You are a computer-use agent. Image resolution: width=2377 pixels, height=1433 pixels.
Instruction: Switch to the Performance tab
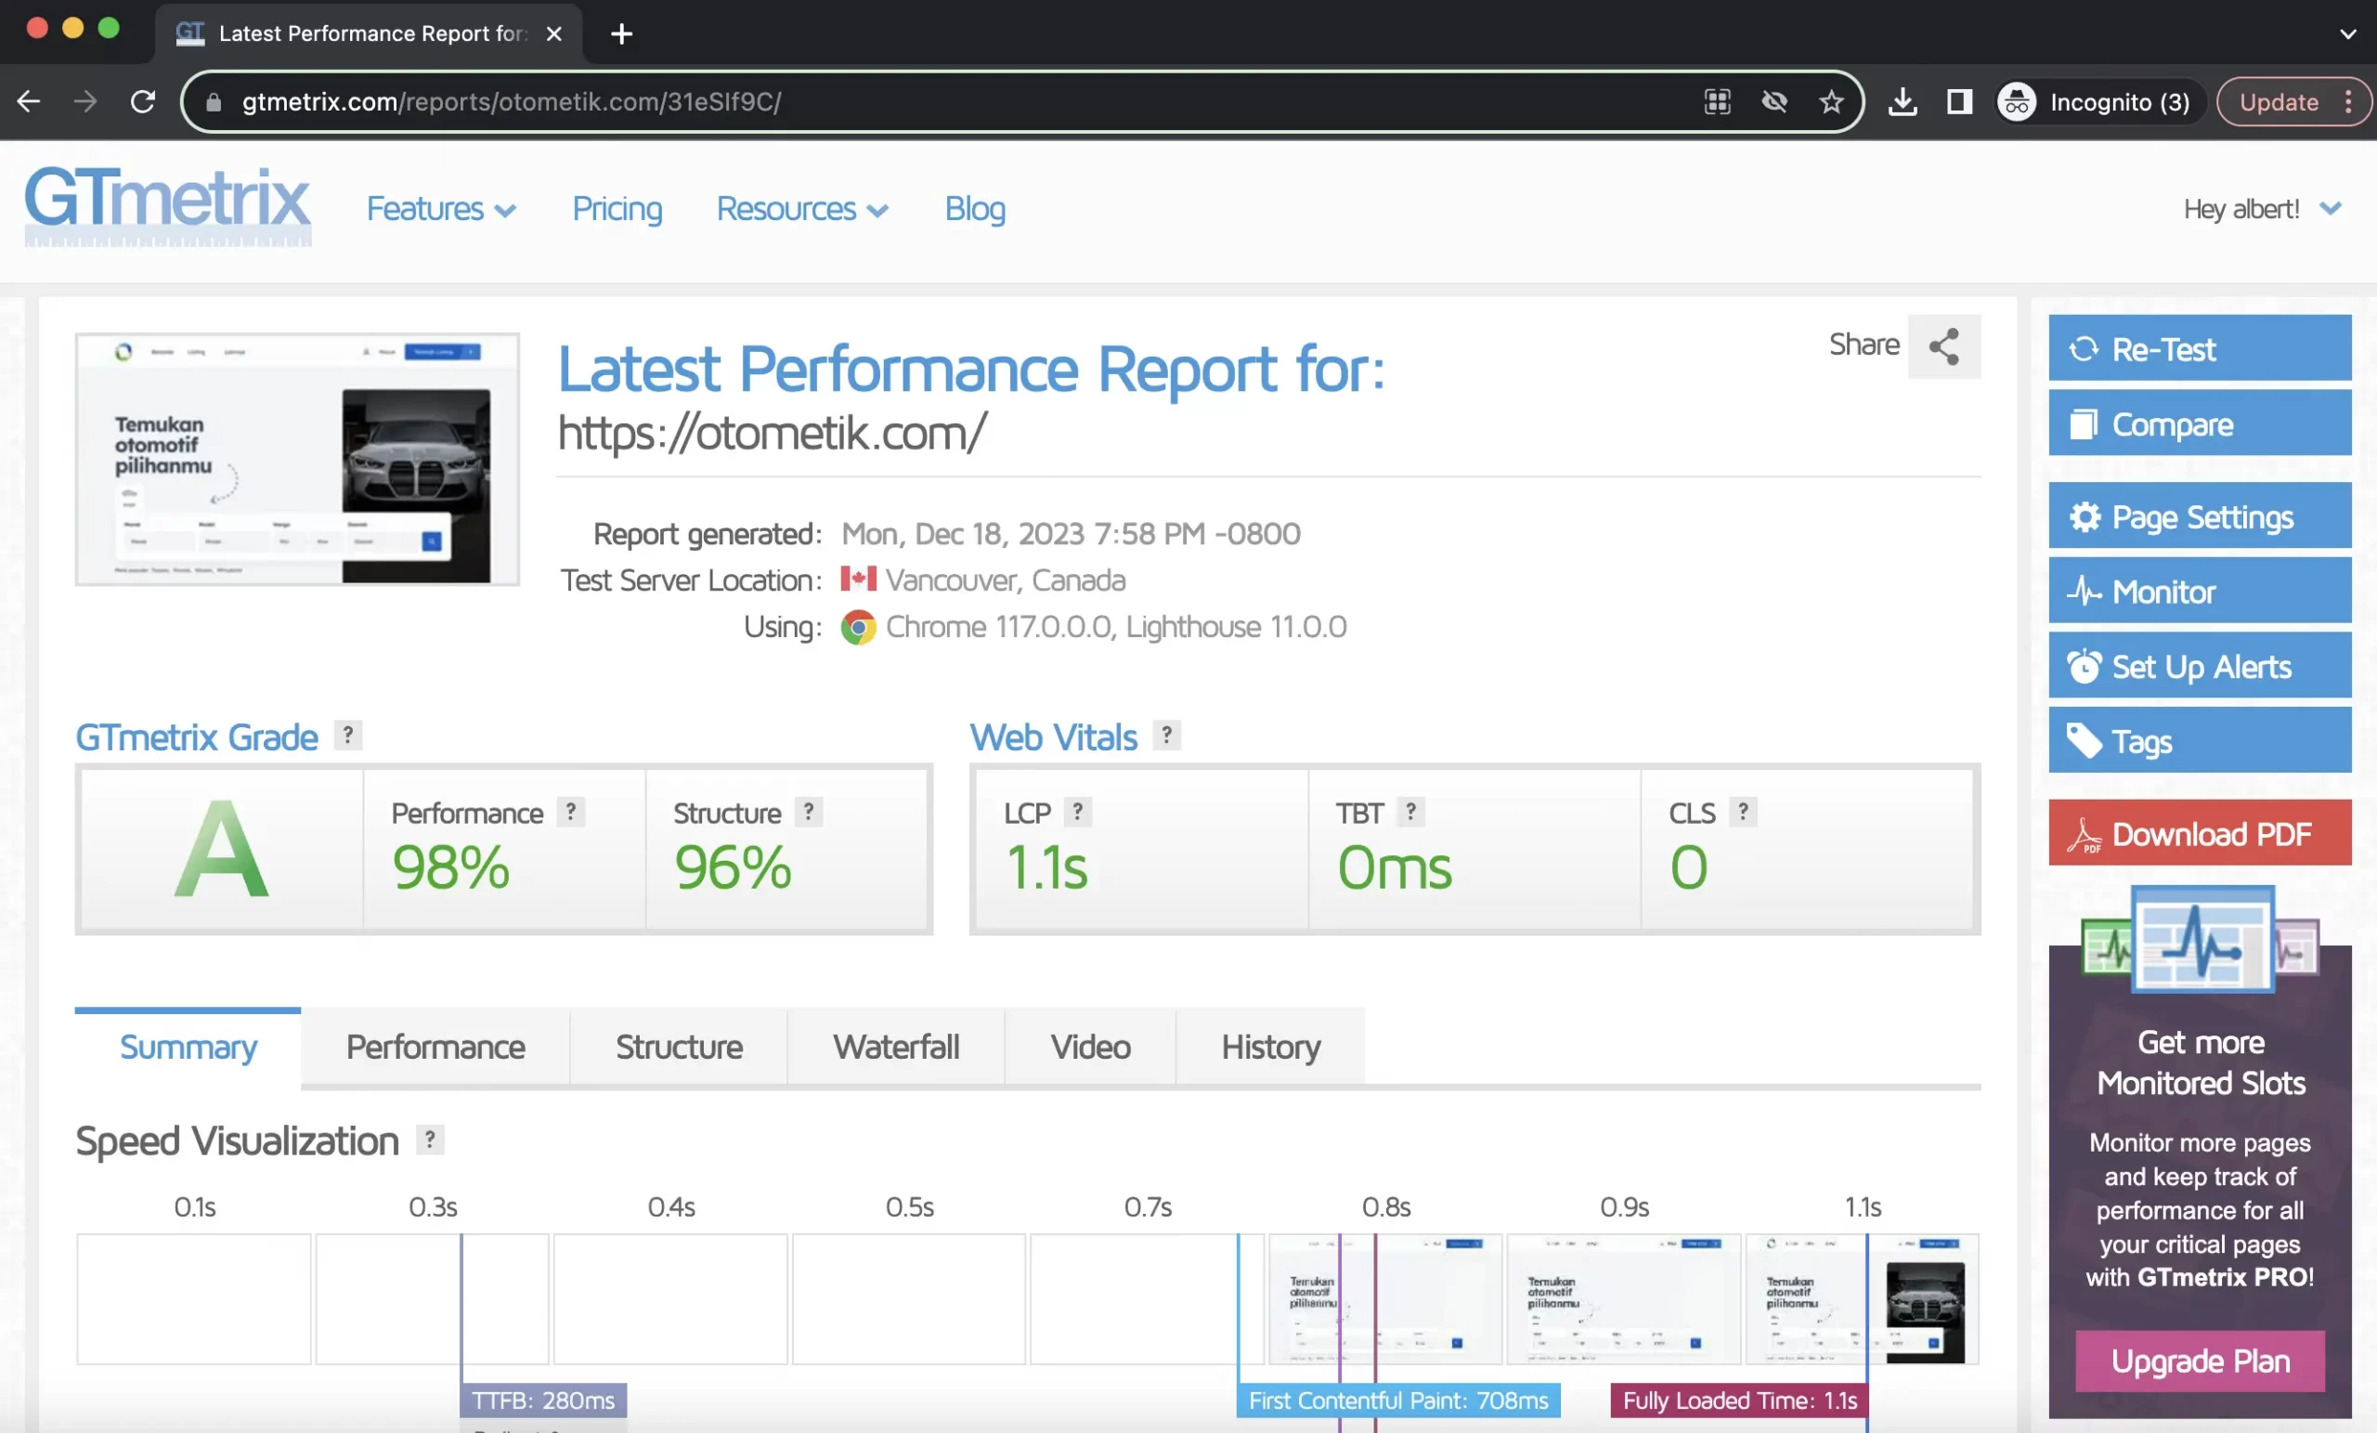pos(435,1047)
